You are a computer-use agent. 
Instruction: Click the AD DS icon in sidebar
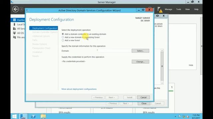(14, 33)
